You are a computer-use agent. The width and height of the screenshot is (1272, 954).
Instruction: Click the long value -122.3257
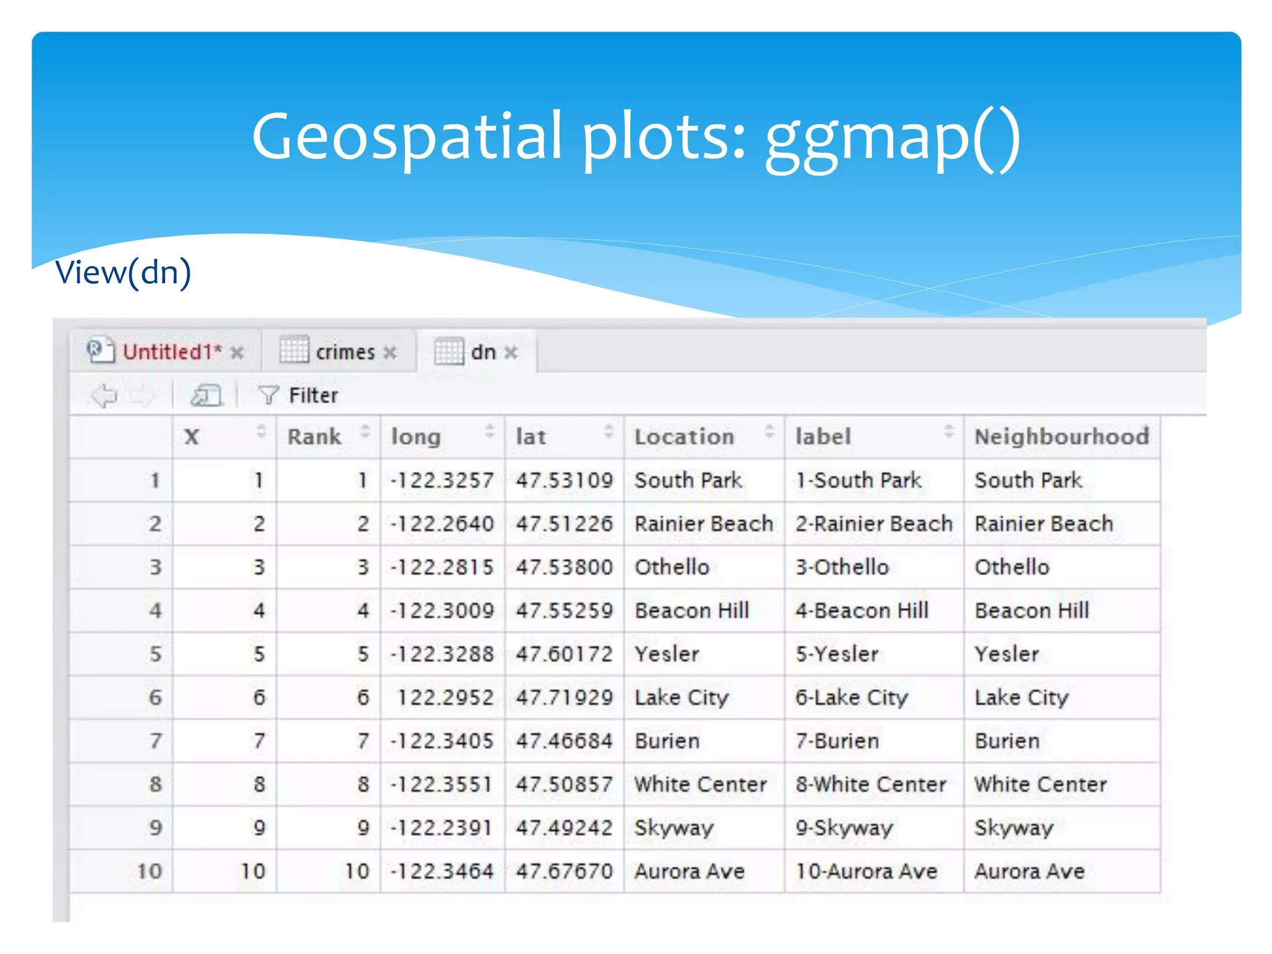click(442, 480)
